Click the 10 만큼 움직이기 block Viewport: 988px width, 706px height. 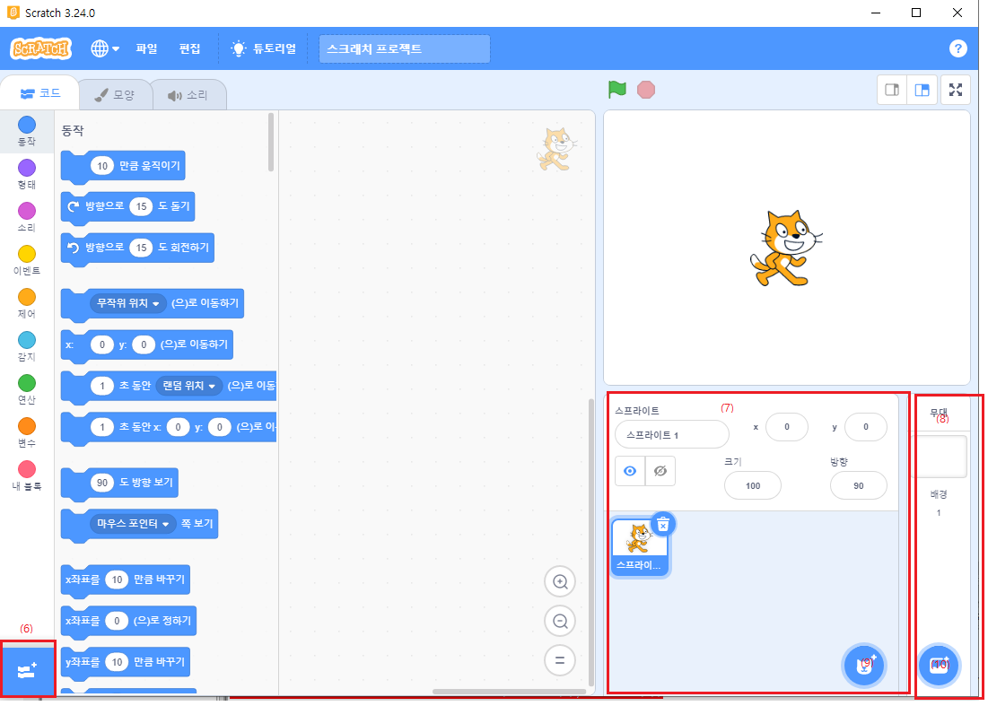pos(123,166)
